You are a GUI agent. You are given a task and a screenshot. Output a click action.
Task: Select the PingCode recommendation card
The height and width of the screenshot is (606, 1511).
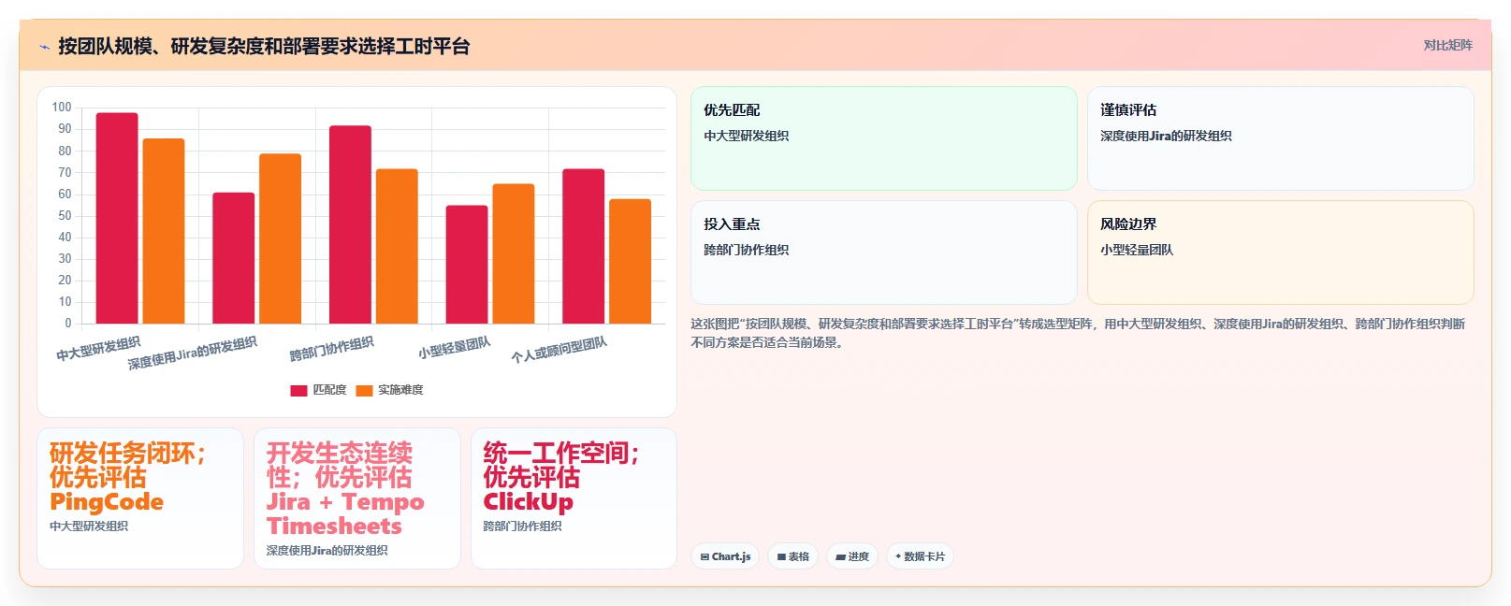coord(140,498)
